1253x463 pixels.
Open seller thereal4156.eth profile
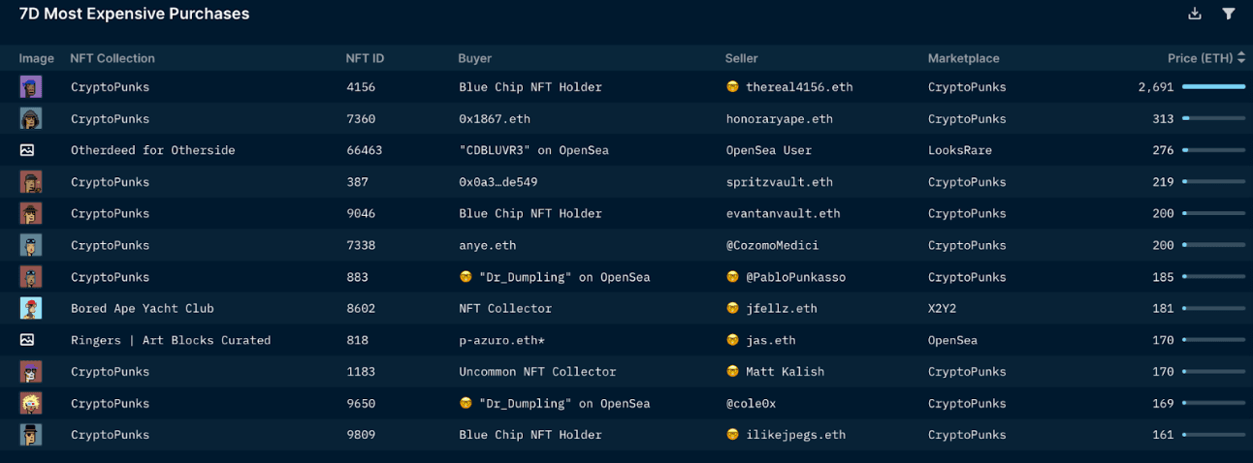tap(799, 87)
